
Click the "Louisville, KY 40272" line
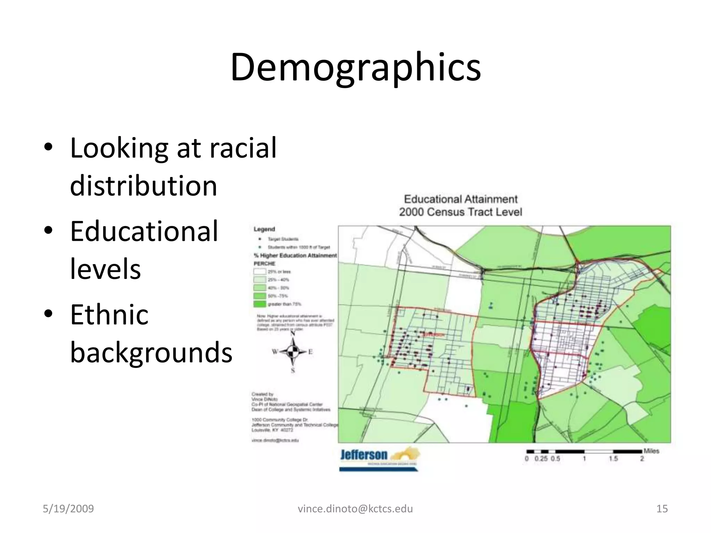pos(273,430)
